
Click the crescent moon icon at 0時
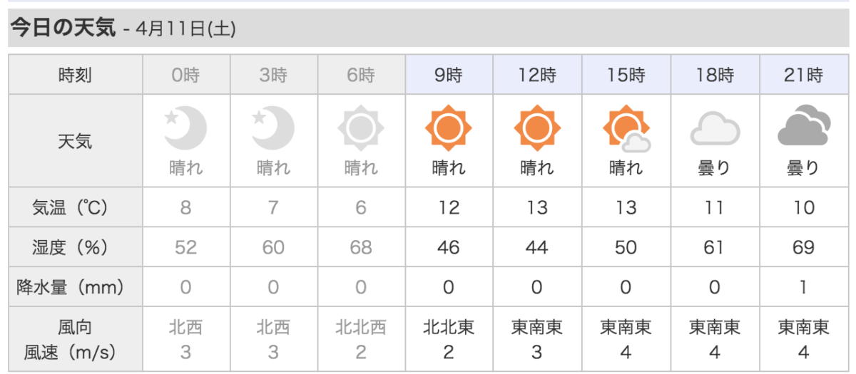click(x=186, y=129)
